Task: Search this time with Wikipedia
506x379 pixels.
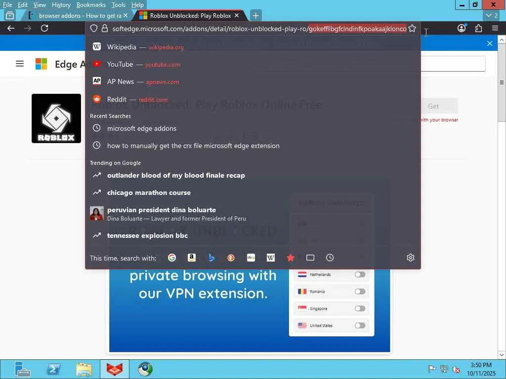Action: coord(271,258)
